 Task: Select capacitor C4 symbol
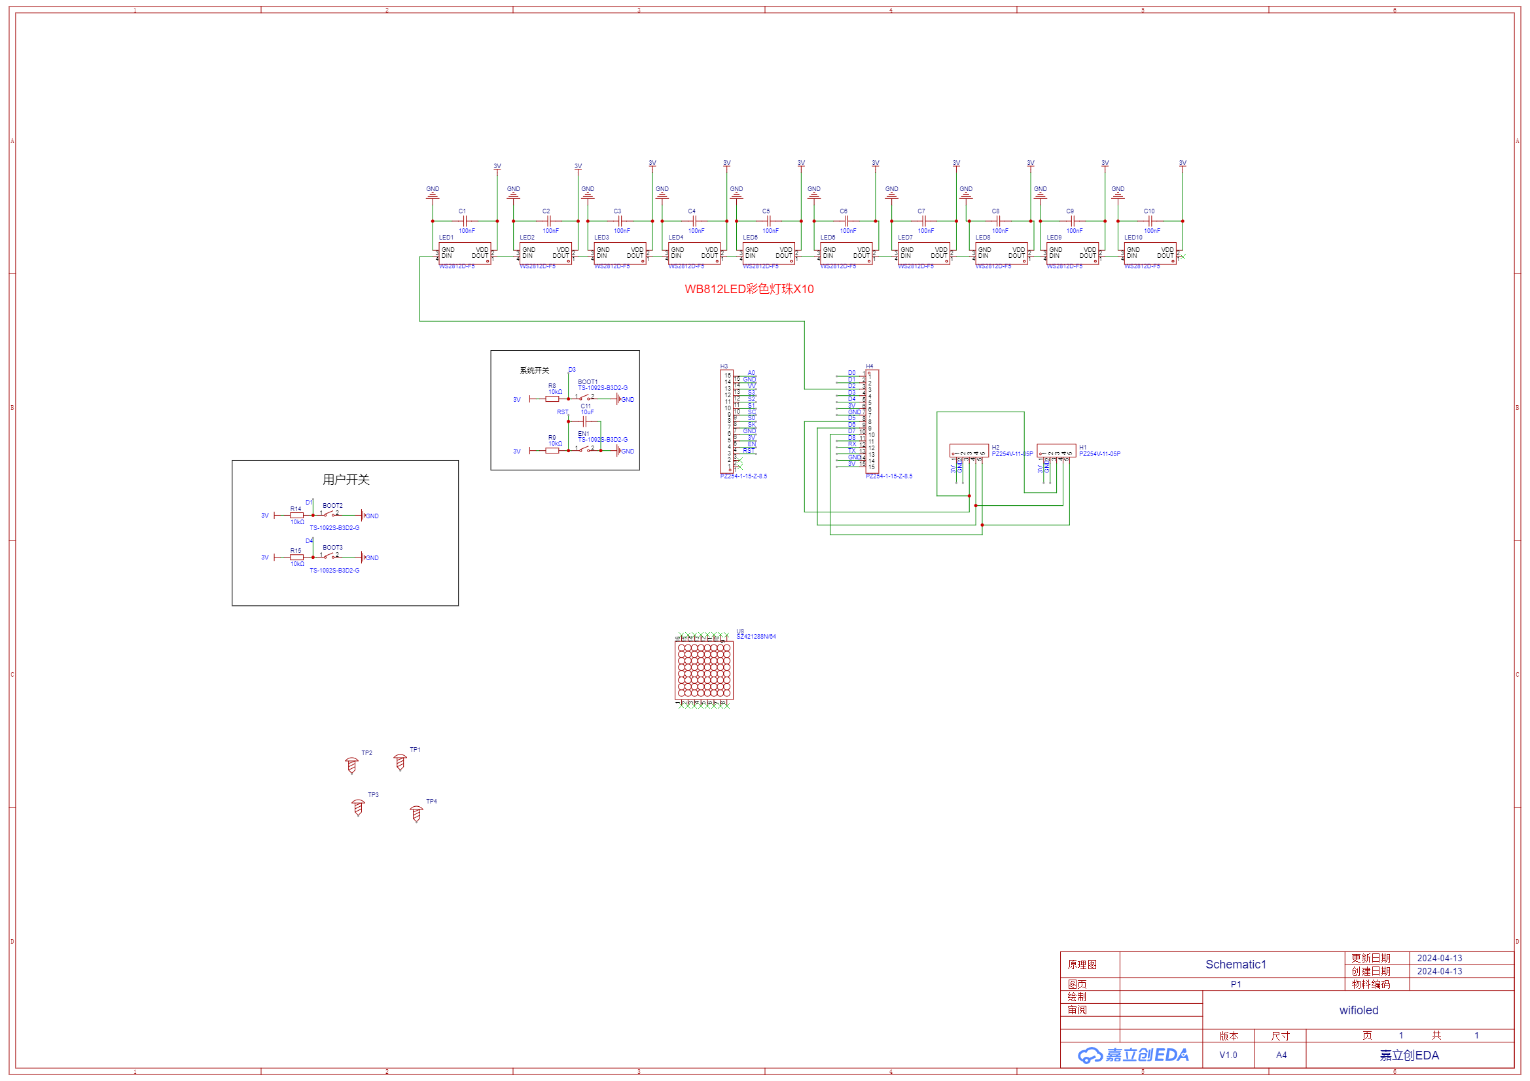coord(694,221)
